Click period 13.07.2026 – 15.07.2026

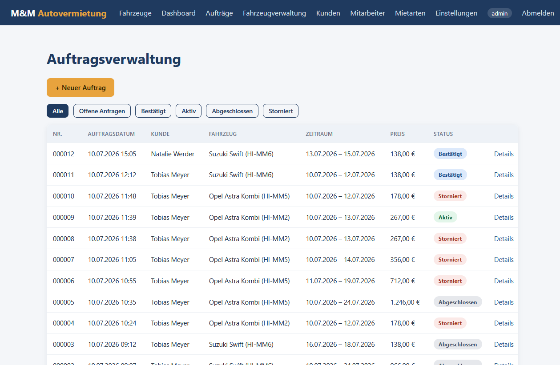tap(340, 154)
